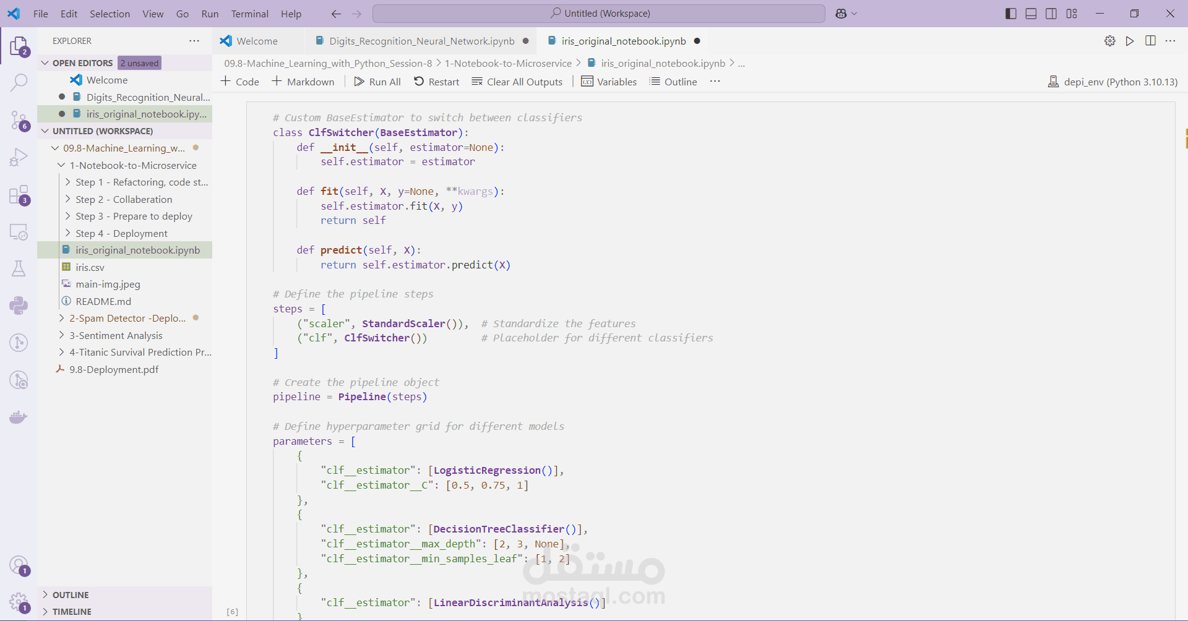Go back with navigation arrow
The height and width of the screenshot is (621, 1188).
[x=336, y=14]
